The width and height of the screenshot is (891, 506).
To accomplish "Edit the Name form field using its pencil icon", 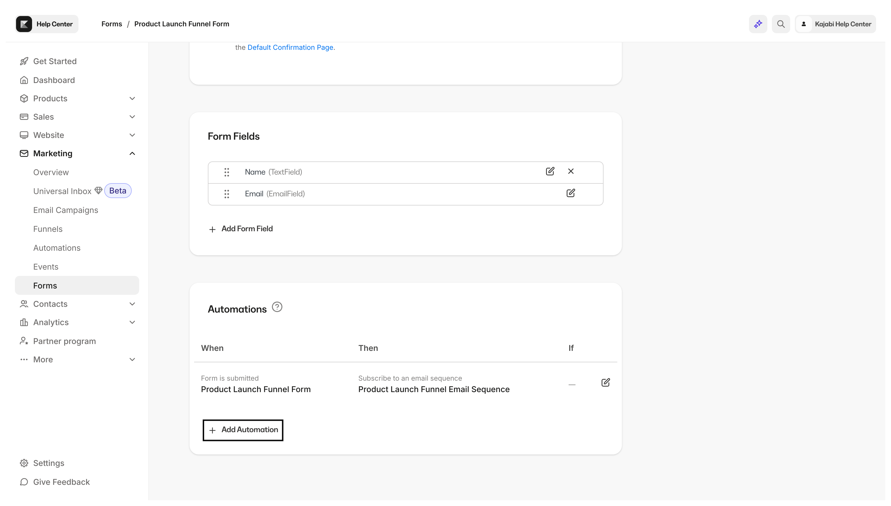I will pos(550,171).
